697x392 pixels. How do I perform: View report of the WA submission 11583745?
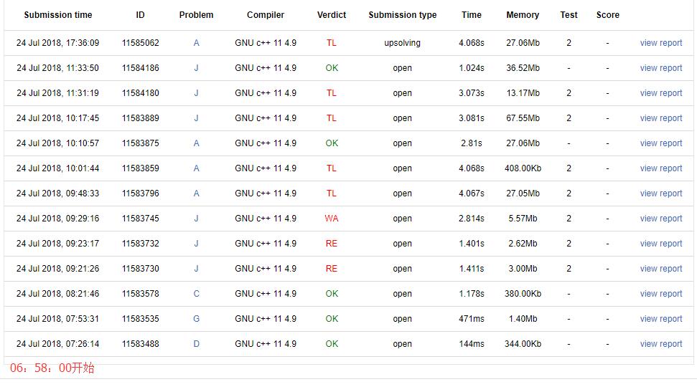point(660,219)
